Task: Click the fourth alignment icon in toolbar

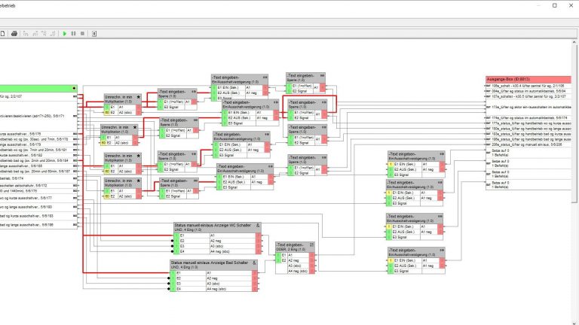Action: pyautogui.click(x=53, y=34)
